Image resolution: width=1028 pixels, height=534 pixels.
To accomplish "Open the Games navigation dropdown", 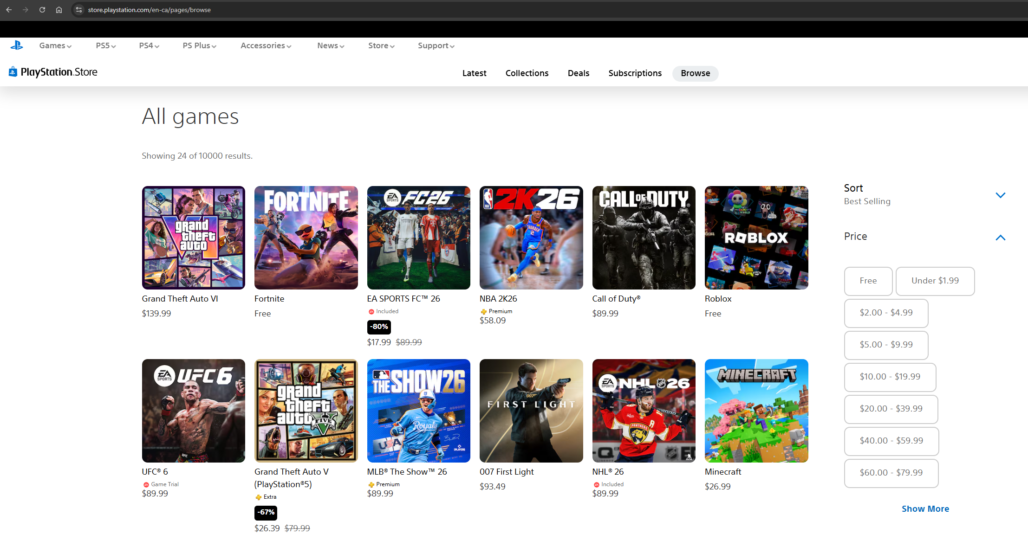I will tap(55, 45).
